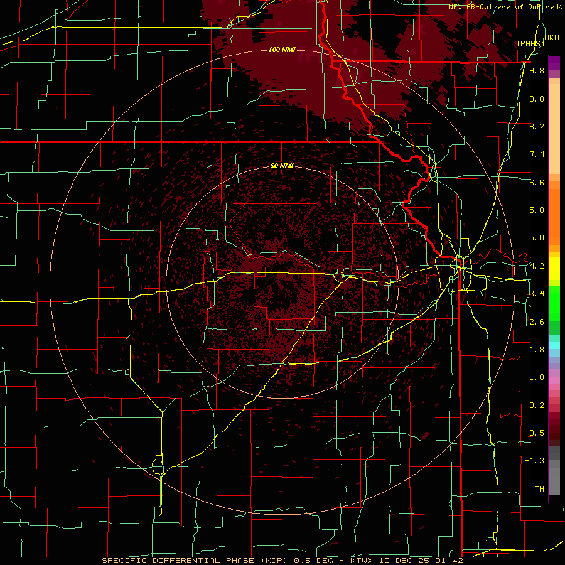Click the OKD label near the scale
This screenshot has width=565, height=565.
[x=552, y=38]
